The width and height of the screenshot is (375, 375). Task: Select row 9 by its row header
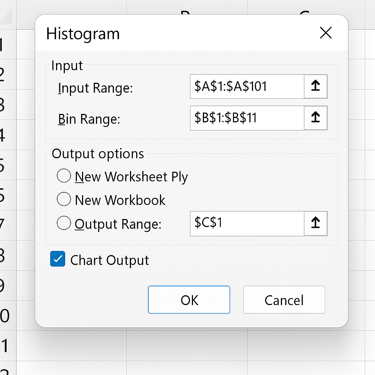4,285
